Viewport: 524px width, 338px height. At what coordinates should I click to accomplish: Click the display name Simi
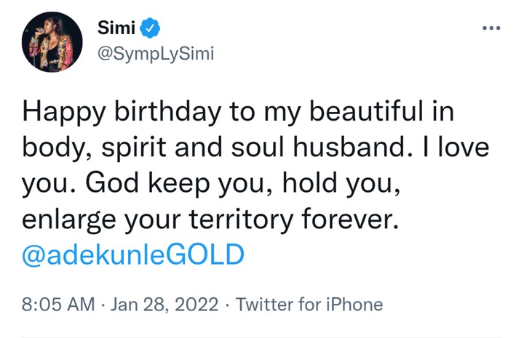[x=116, y=29]
